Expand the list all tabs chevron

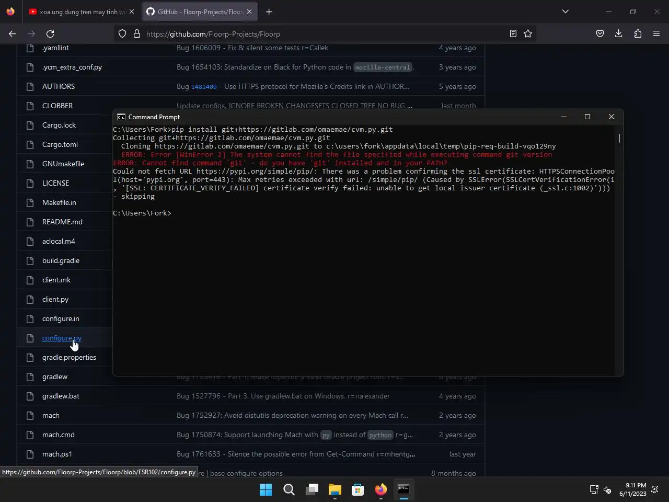pos(566,12)
